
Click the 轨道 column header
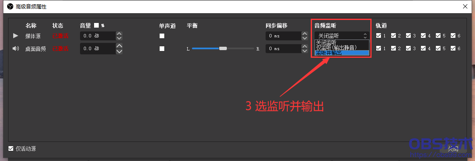pyautogui.click(x=381, y=25)
